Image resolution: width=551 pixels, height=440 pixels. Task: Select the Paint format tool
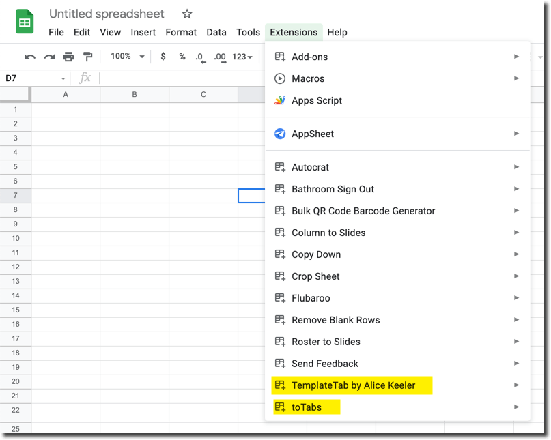pos(86,57)
